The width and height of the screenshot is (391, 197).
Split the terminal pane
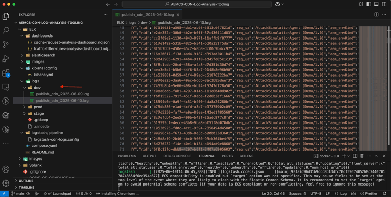(356, 156)
